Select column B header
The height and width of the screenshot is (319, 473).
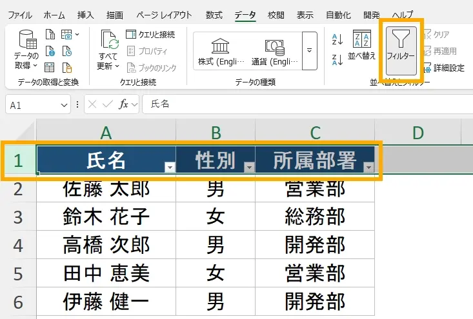pyautogui.click(x=216, y=132)
